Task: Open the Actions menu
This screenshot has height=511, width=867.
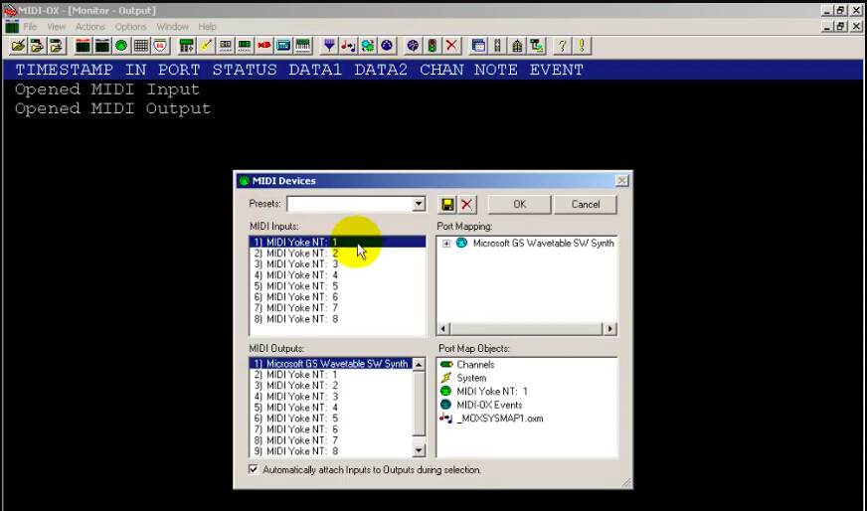Action: (x=90, y=27)
